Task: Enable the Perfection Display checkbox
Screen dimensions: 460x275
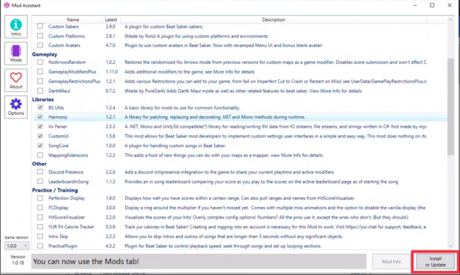Action: 40,198
